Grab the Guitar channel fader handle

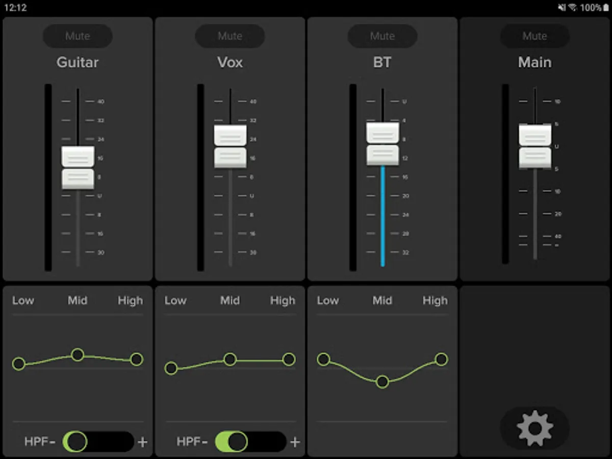(x=78, y=168)
